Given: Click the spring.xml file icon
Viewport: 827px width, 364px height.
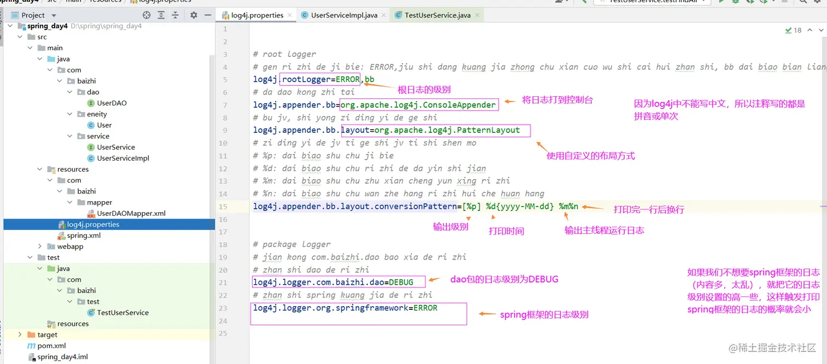Looking at the screenshot, I should point(62,236).
